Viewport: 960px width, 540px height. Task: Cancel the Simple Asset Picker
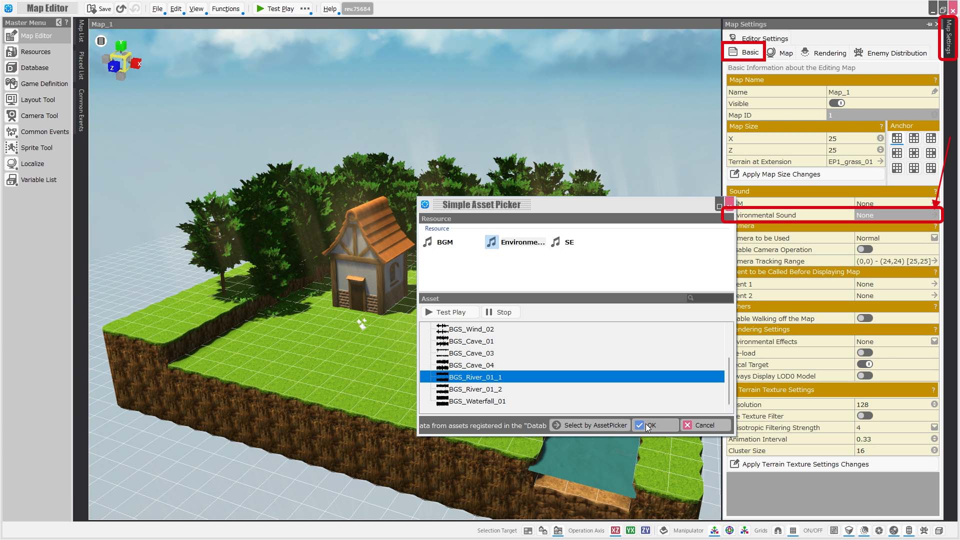[x=705, y=425]
